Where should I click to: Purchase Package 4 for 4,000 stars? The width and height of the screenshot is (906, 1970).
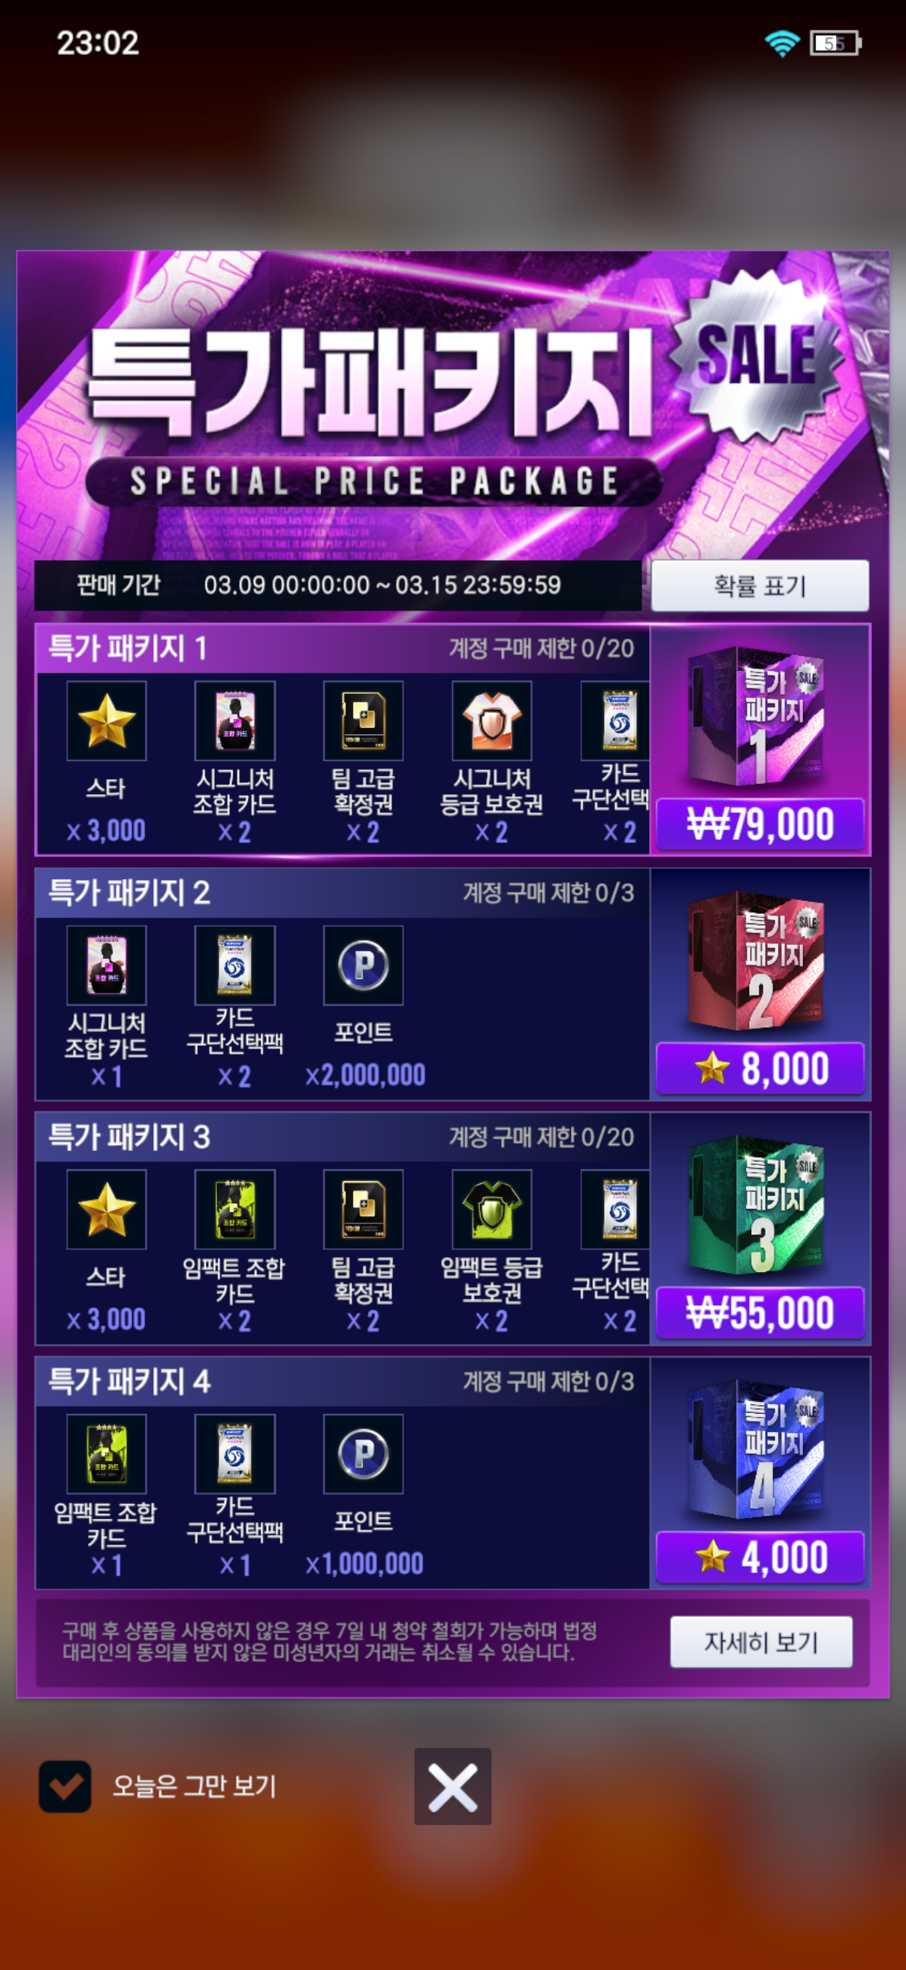(x=760, y=1557)
